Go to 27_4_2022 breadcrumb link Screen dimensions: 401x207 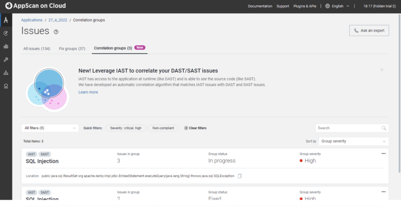pos(58,20)
